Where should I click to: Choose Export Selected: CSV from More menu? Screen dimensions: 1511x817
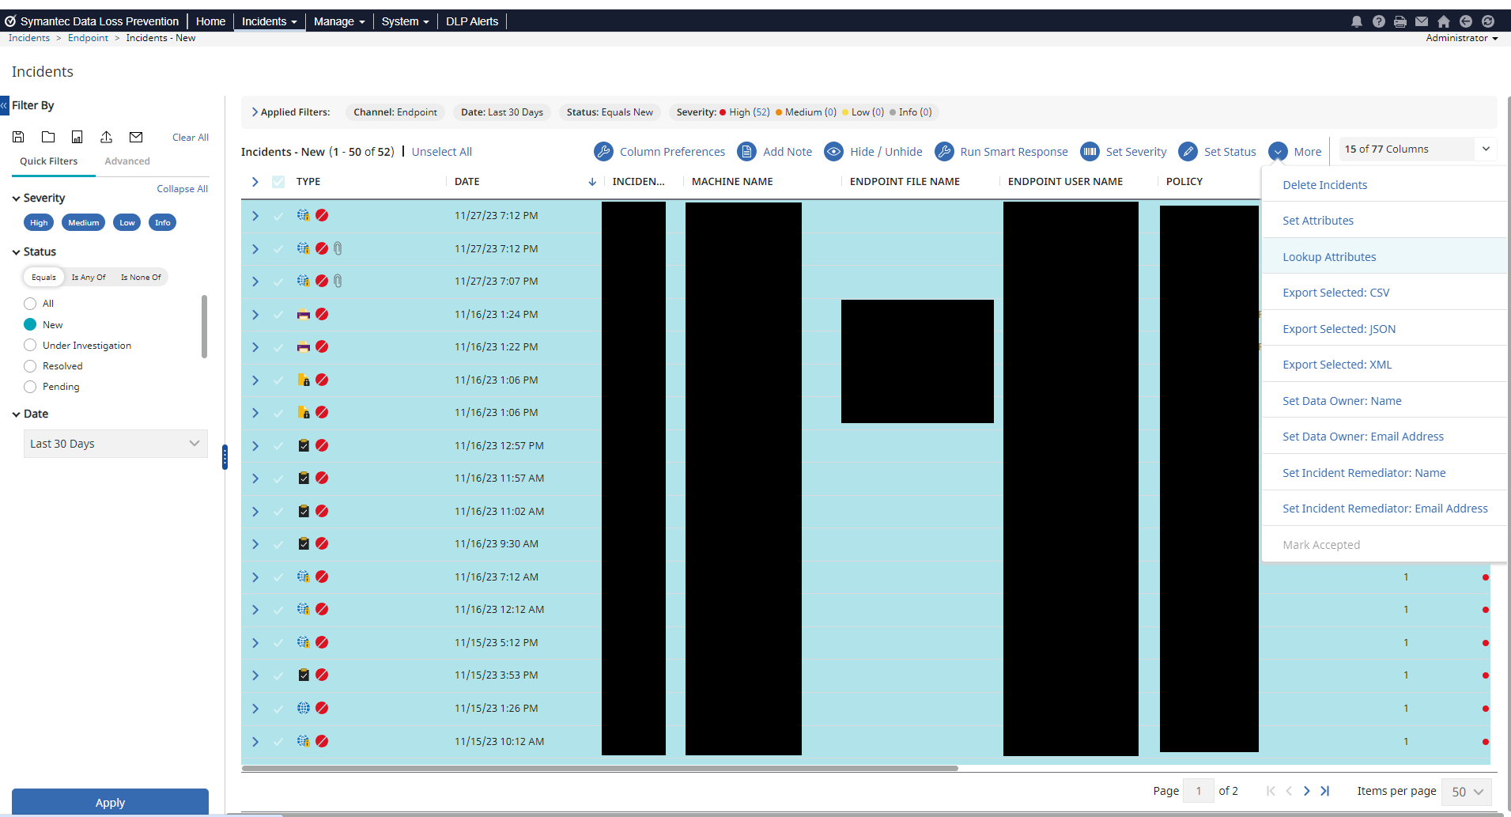click(x=1335, y=293)
